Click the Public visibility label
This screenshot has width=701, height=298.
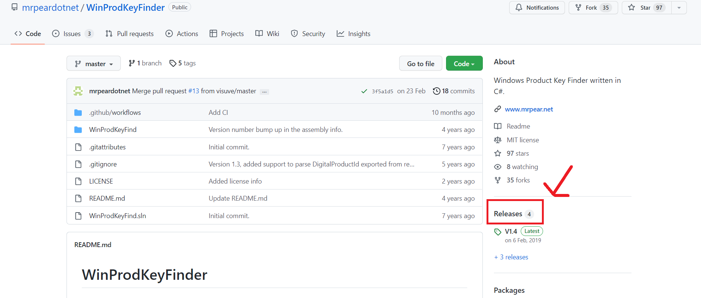click(180, 7)
